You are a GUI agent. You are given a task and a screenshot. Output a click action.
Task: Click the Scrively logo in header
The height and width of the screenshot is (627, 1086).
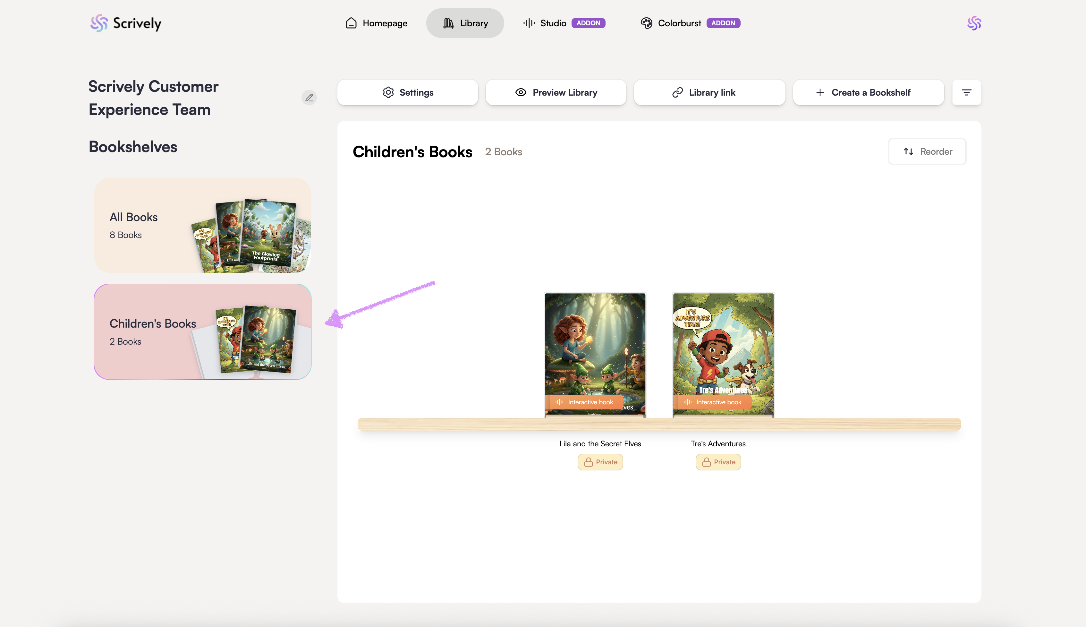coord(126,23)
